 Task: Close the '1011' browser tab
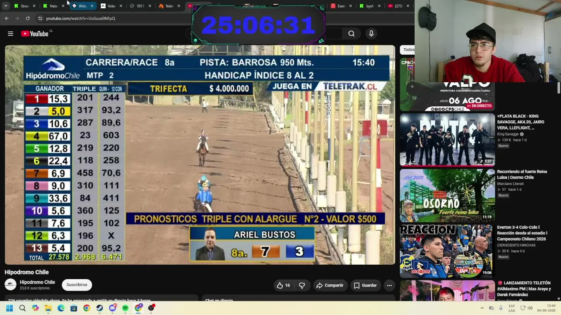coord(150,6)
